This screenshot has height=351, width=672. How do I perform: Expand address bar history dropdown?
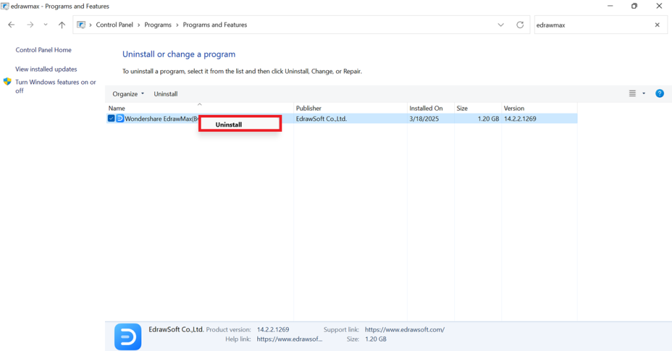point(501,25)
